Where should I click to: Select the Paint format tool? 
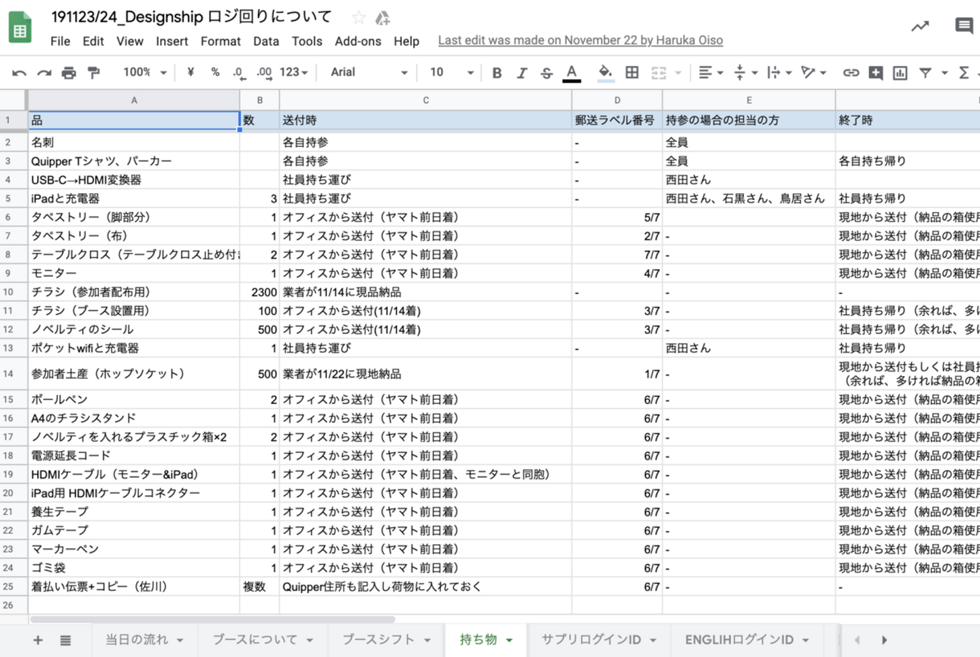(x=94, y=73)
